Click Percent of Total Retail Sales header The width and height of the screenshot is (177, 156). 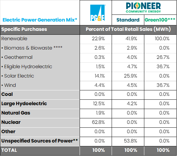coord(128,29)
